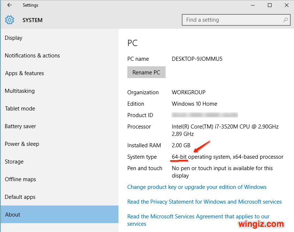Screen dimensions: 294x232
Task: Open the Display settings page
Action: coord(60,38)
